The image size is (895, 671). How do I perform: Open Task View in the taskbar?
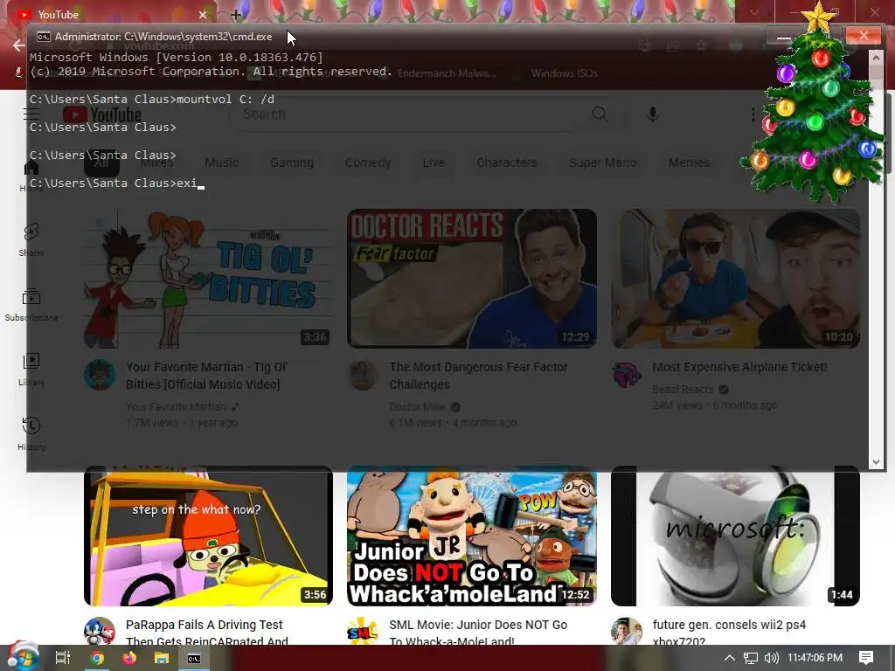[62, 658]
